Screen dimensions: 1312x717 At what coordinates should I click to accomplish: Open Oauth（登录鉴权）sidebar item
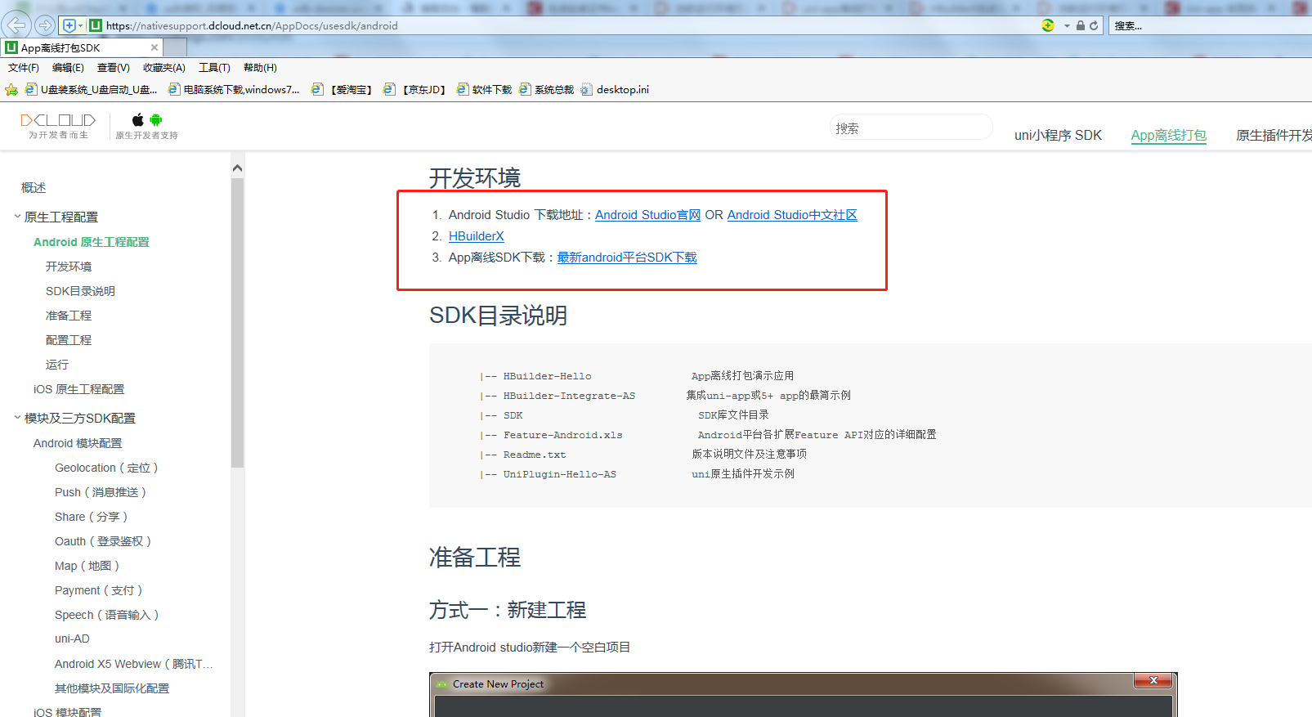tap(103, 541)
